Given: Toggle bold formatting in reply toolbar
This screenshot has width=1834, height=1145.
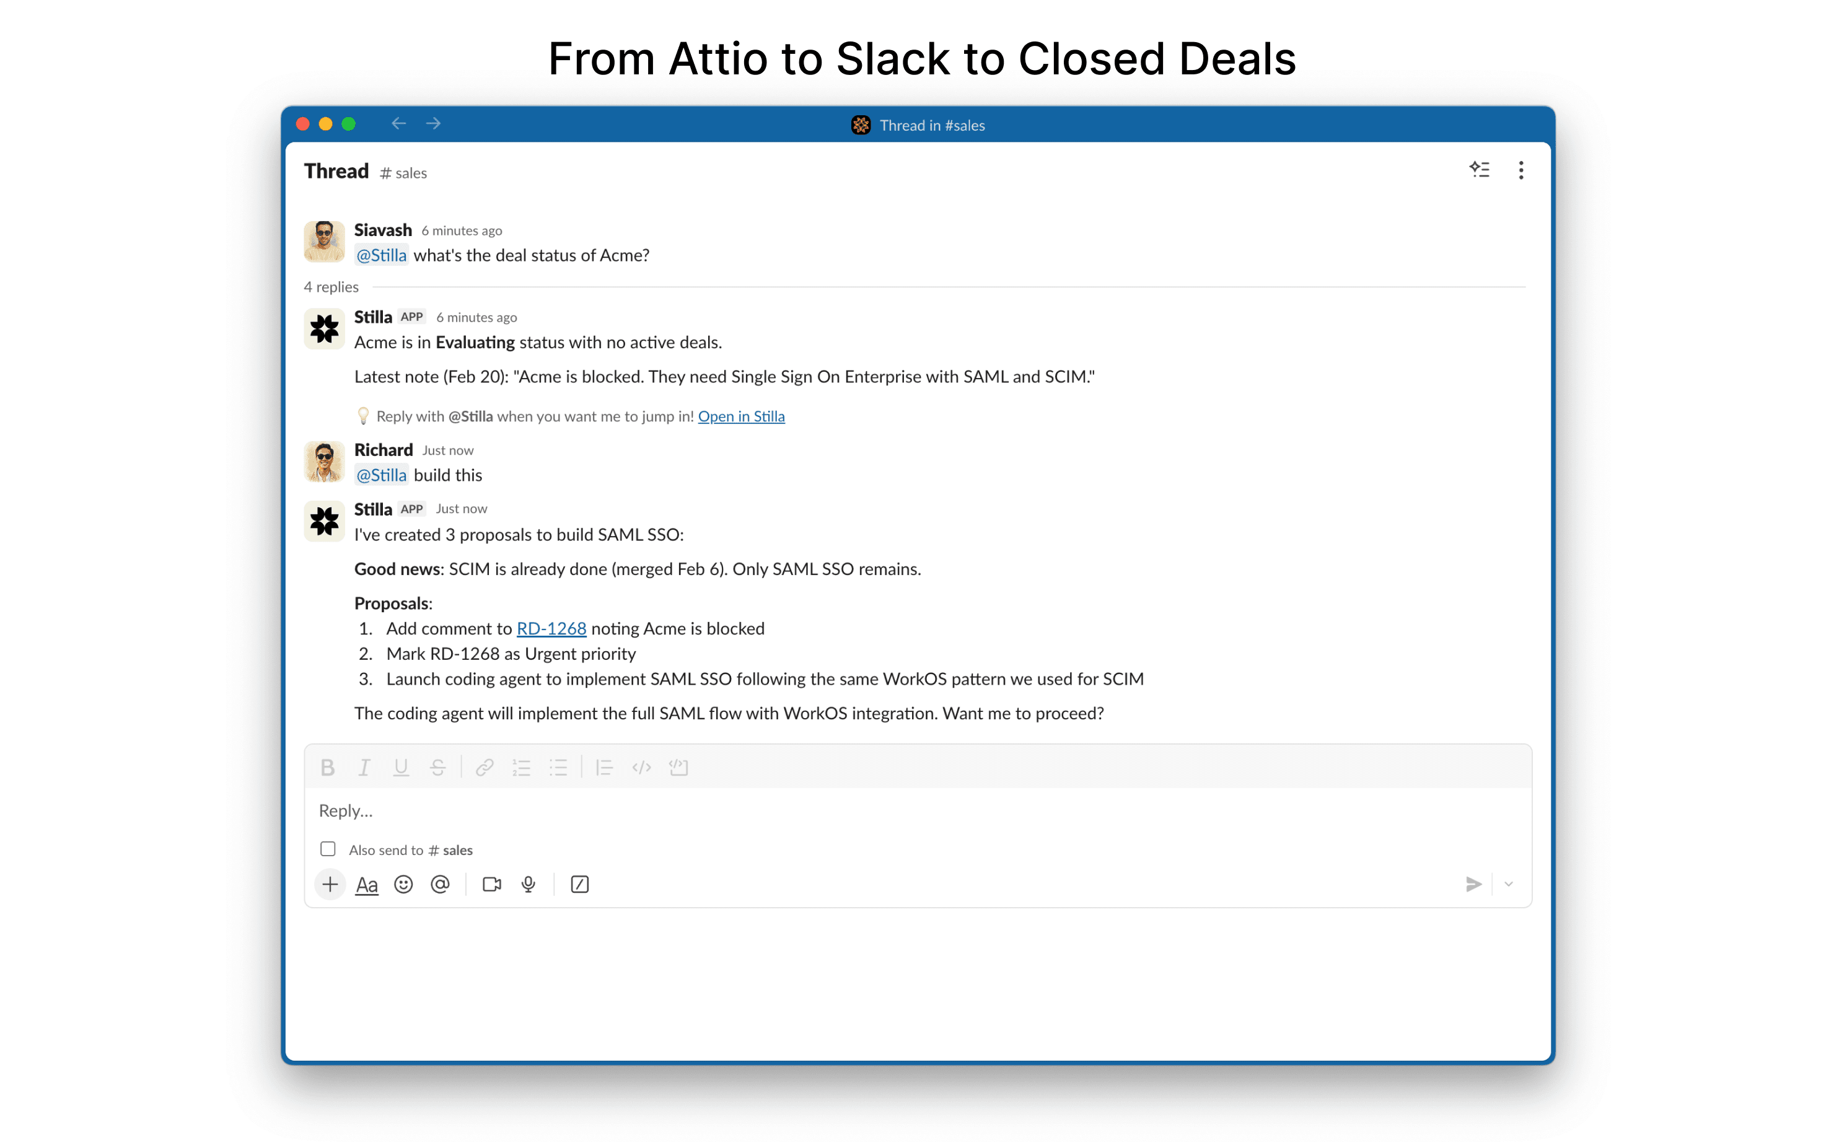Looking at the screenshot, I should 327,767.
